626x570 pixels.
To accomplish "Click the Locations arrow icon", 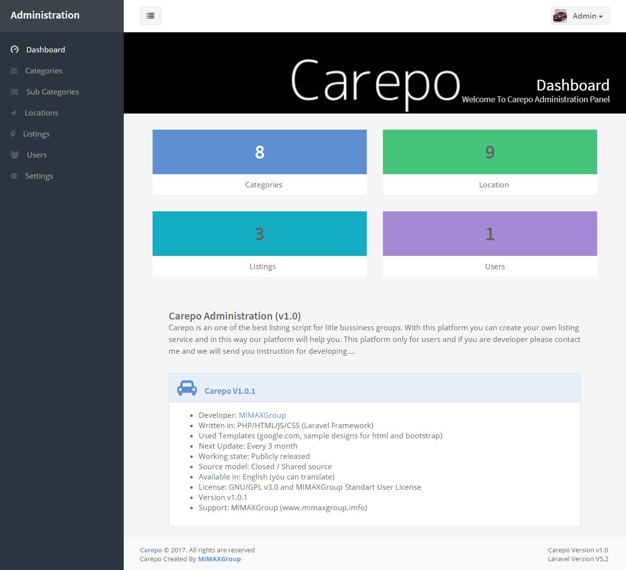I will 14,113.
